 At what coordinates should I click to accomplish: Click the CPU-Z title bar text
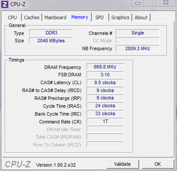point(18,4)
